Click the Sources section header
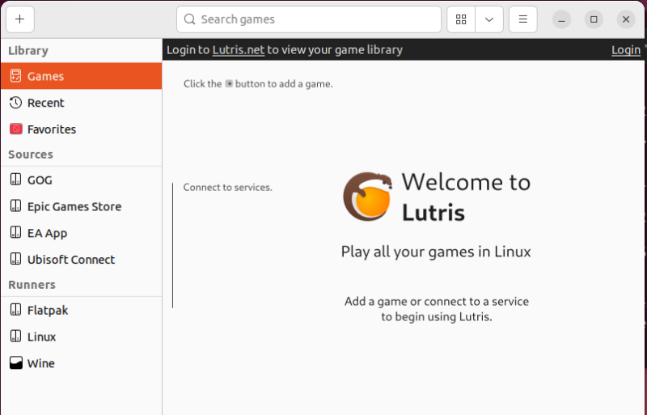The height and width of the screenshot is (415, 647). pos(31,155)
